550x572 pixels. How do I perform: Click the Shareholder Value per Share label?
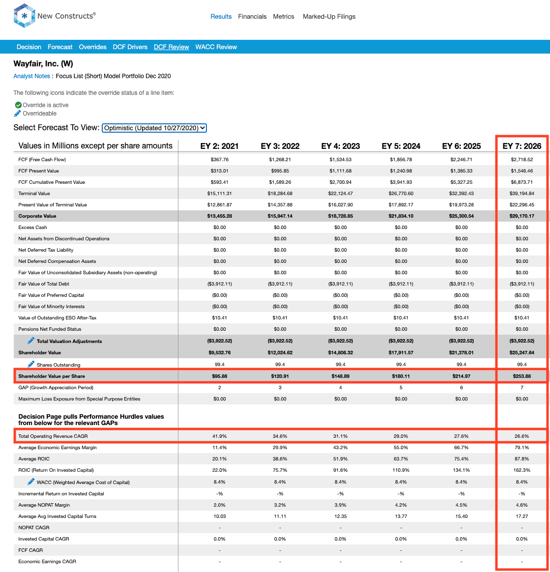pyautogui.click(x=52, y=376)
